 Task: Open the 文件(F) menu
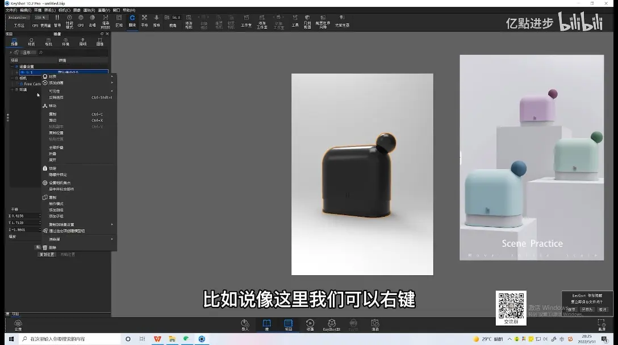(11, 10)
